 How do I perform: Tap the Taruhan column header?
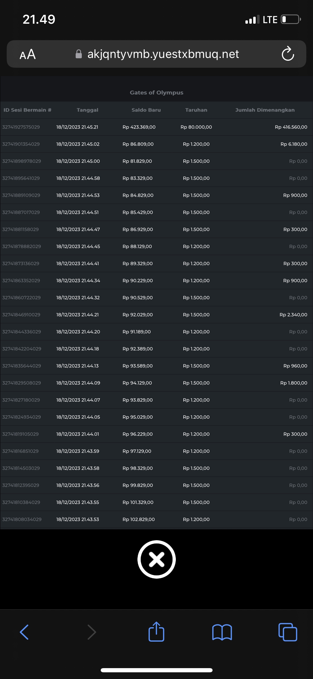pos(196,110)
